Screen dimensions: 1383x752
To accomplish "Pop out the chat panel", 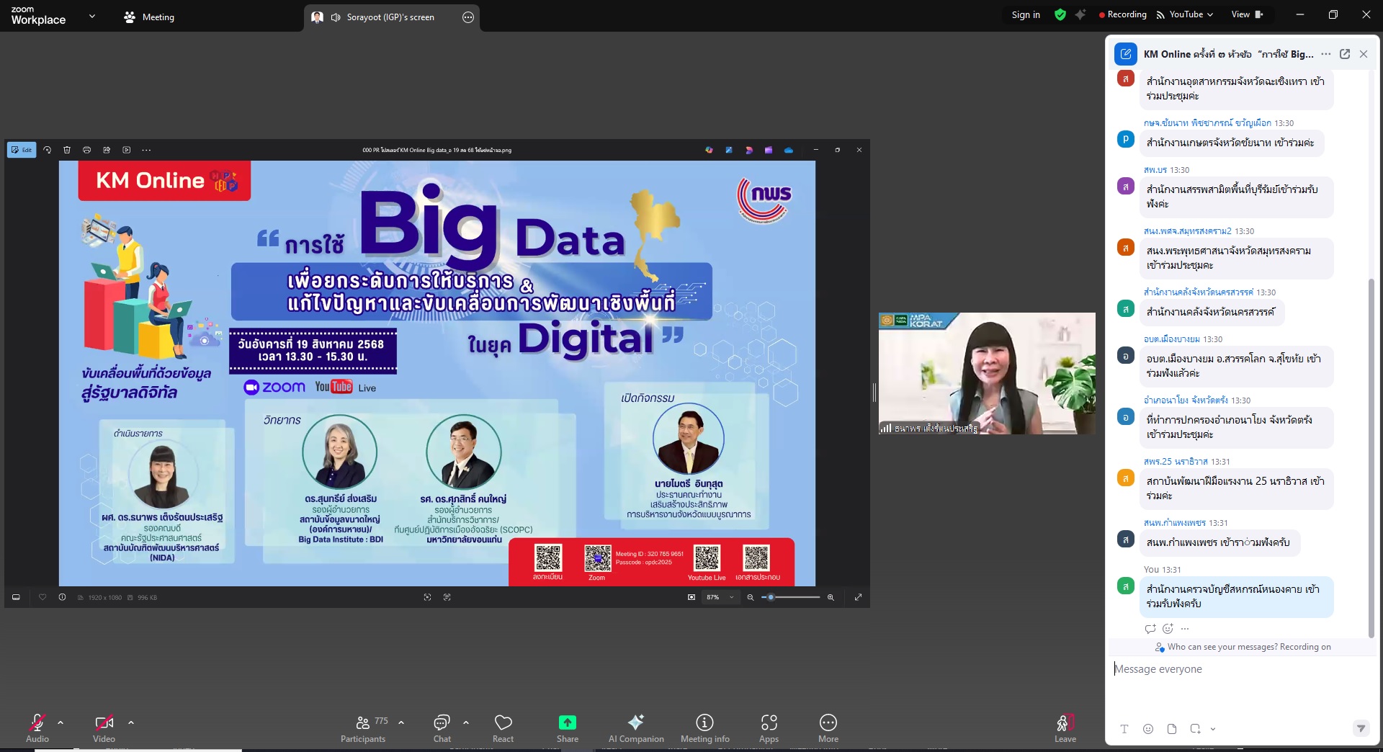I will 1345,54.
